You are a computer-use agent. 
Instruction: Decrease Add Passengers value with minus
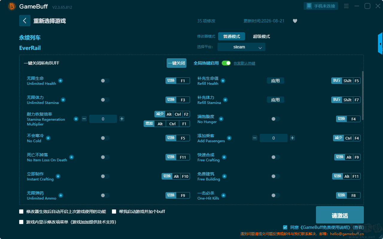click(255, 138)
